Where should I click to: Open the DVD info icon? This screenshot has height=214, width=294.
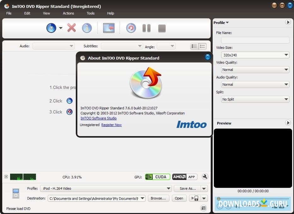tap(87, 28)
